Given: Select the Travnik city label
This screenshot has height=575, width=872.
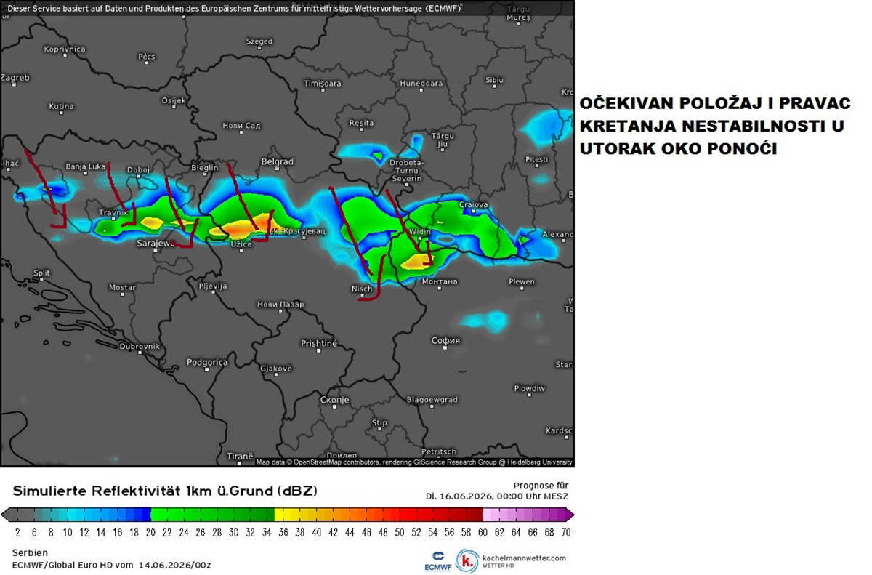Looking at the screenshot, I should (x=113, y=213).
